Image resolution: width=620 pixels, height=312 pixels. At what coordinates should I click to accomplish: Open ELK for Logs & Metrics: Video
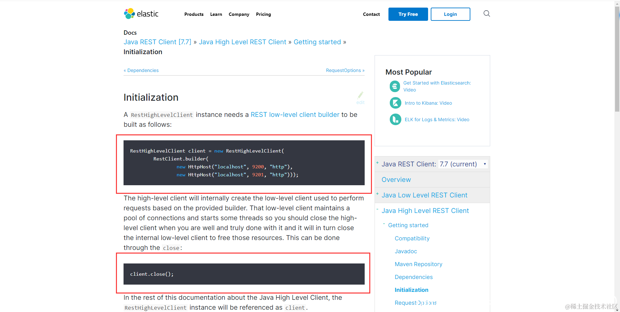[x=437, y=120]
